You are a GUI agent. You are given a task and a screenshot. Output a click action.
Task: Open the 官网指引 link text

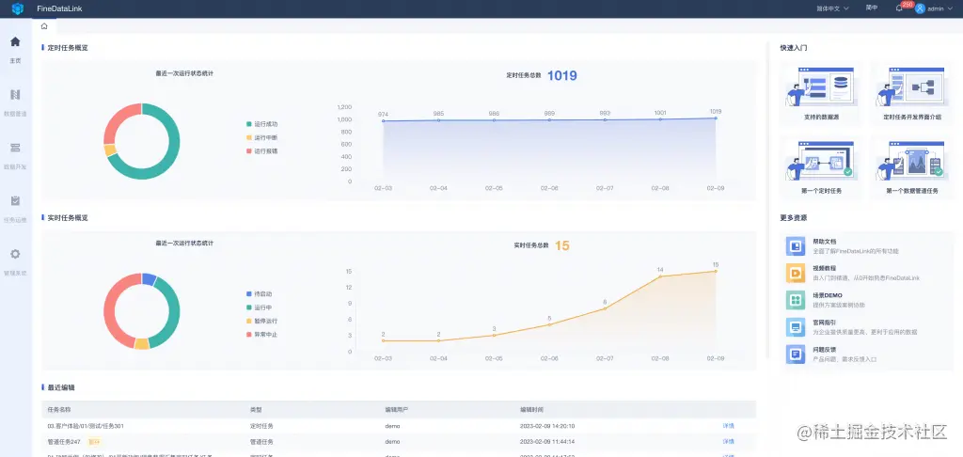(x=824, y=322)
